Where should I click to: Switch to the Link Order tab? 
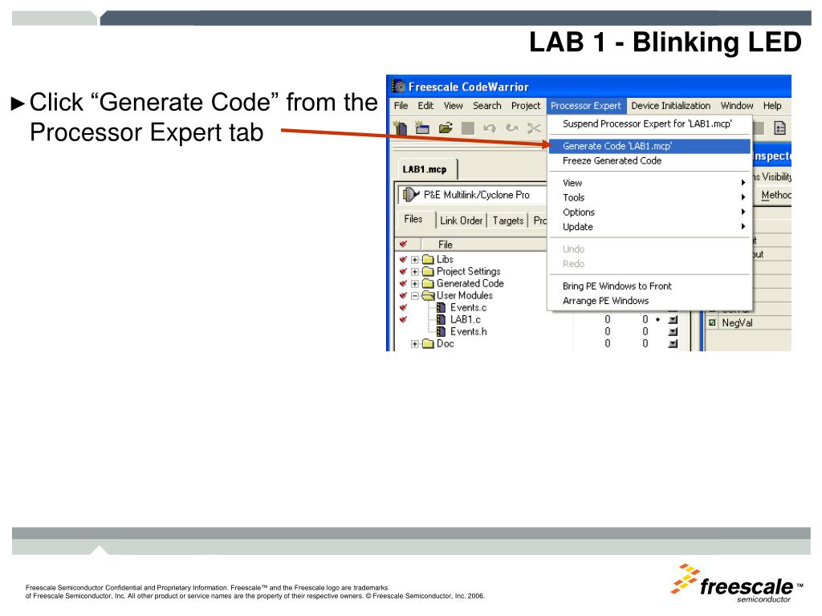pyautogui.click(x=462, y=221)
